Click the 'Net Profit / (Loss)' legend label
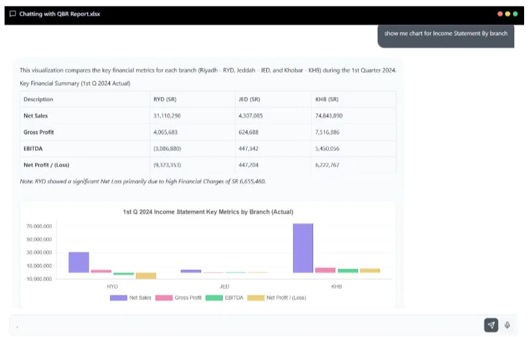The image size is (528, 337). point(286,298)
